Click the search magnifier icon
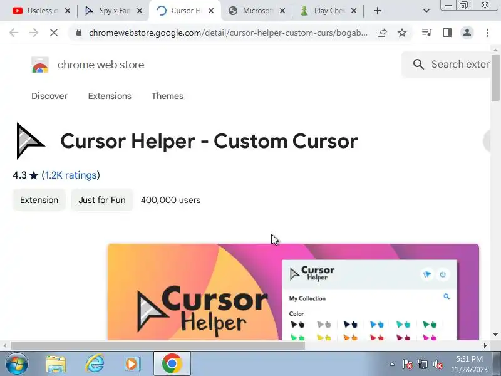The image size is (501, 376). [x=418, y=65]
